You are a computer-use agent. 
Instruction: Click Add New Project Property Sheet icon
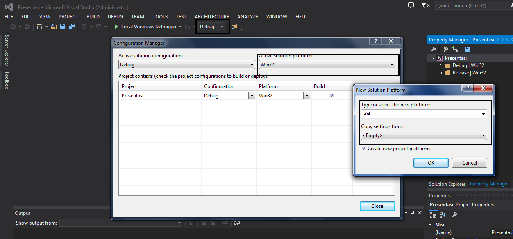point(446,49)
